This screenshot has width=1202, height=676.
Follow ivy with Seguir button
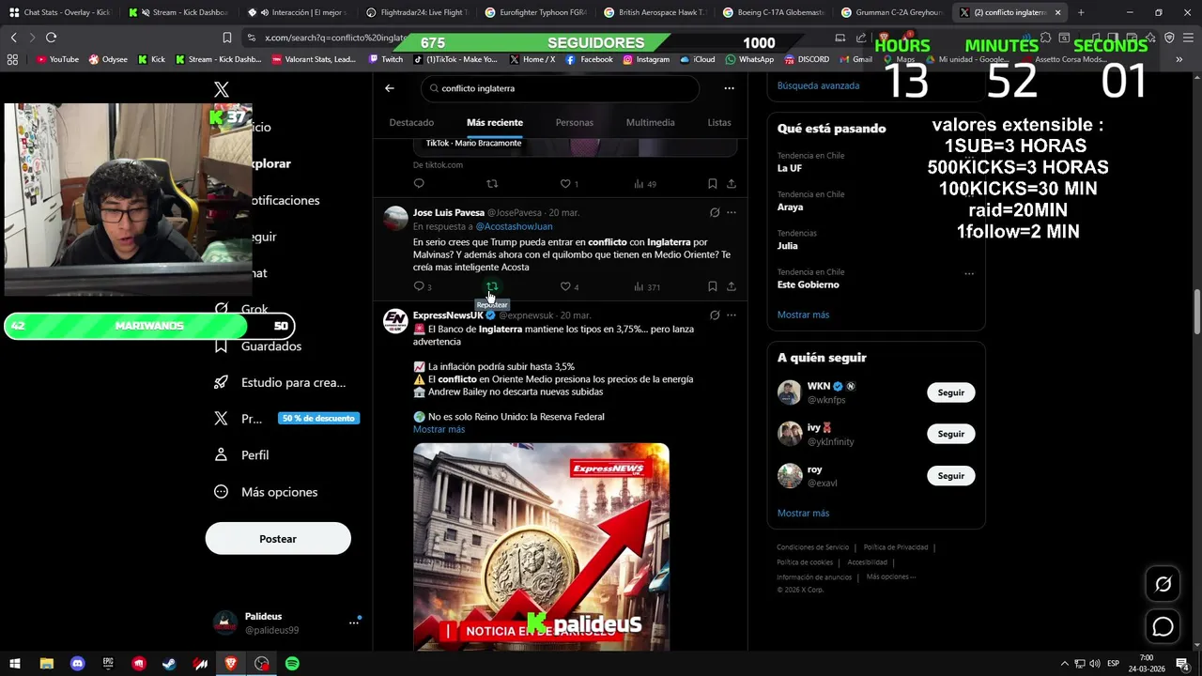950,434
